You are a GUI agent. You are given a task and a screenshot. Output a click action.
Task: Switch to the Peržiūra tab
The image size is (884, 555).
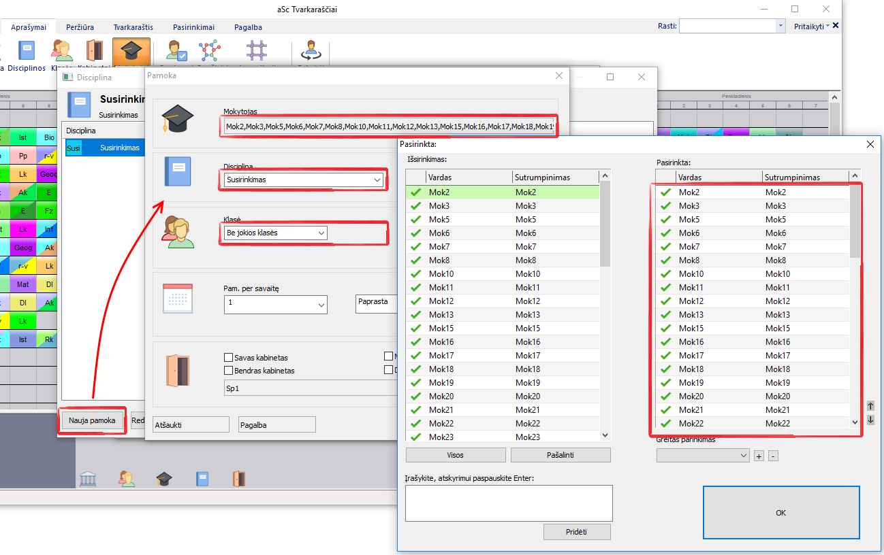tap(80, 27)
